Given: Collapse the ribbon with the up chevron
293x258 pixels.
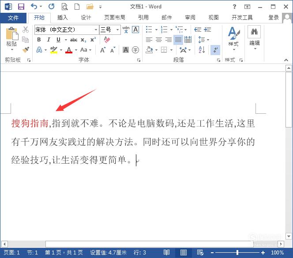Looking at the screenshot, I should (286, 60).
